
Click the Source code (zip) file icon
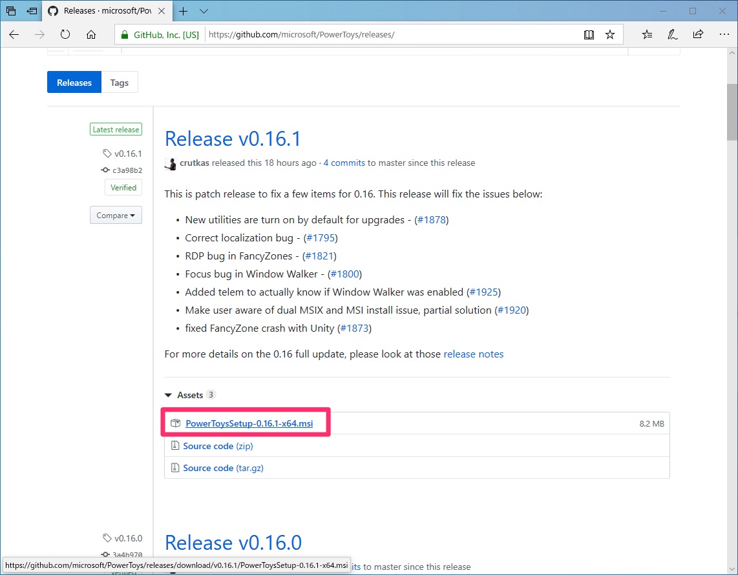coord(175,445)
